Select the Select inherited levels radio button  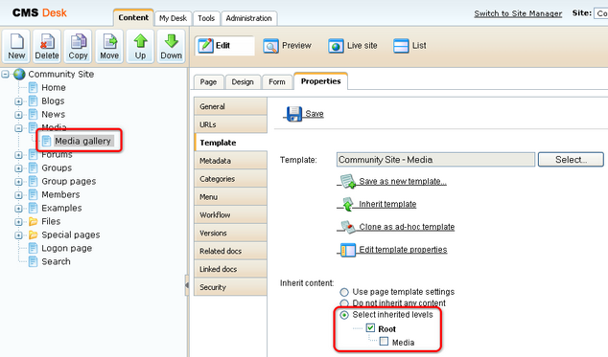pyautogui.click(x=344, y=315)
